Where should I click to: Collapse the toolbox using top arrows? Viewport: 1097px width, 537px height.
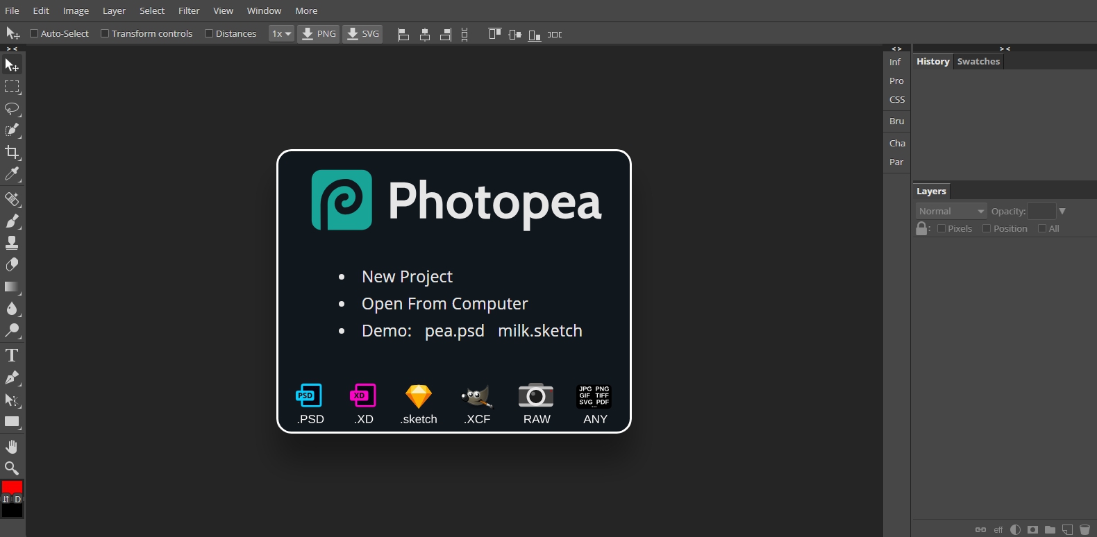click(12, 49)
